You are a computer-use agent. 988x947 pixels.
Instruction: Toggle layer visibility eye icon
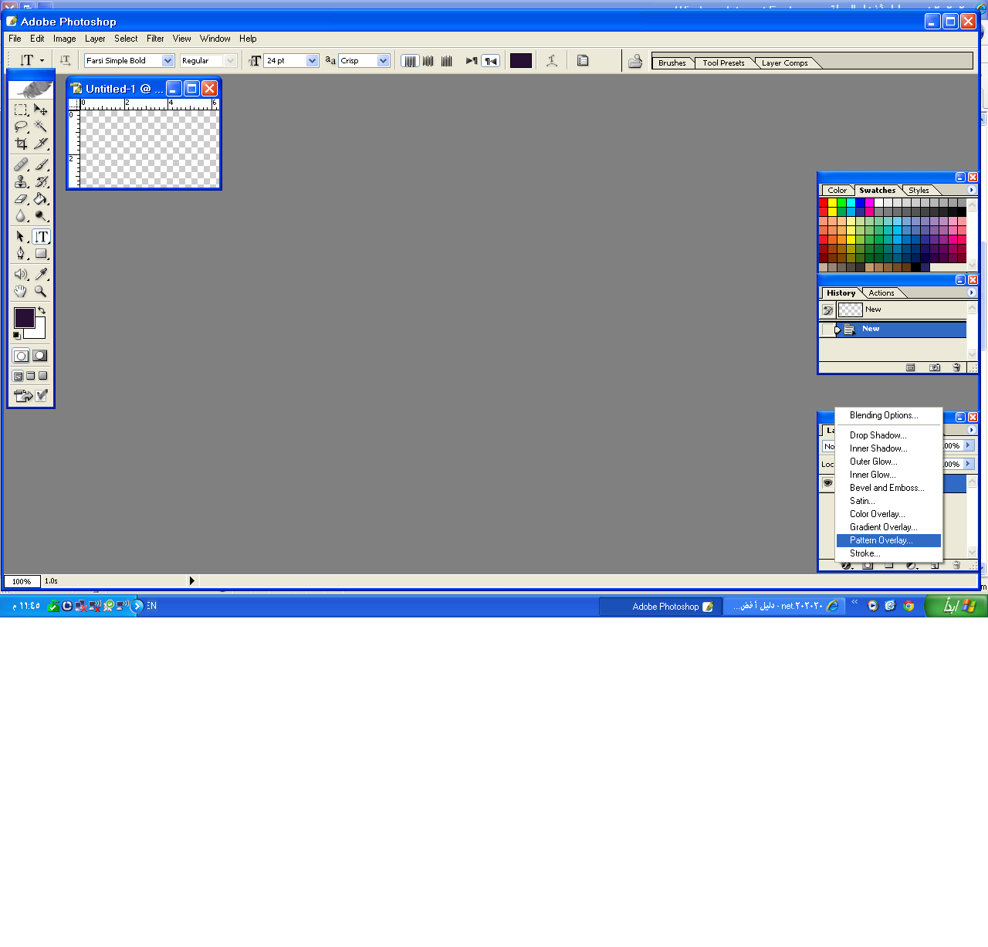[827, 483]
